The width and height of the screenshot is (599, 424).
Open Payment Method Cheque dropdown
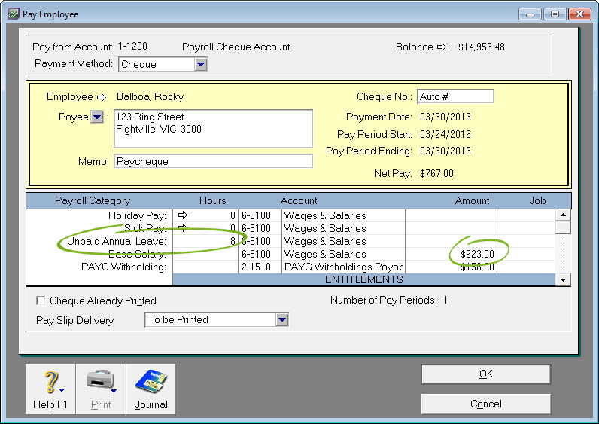click(x=201, y=64)
